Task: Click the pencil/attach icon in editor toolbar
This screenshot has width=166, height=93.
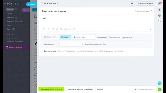Action: point(49,29)
